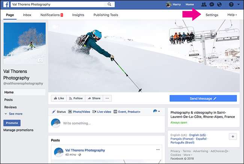Select Português (Brasil) language link
This screenshot has height=164, width=244.
click(182, 142)
